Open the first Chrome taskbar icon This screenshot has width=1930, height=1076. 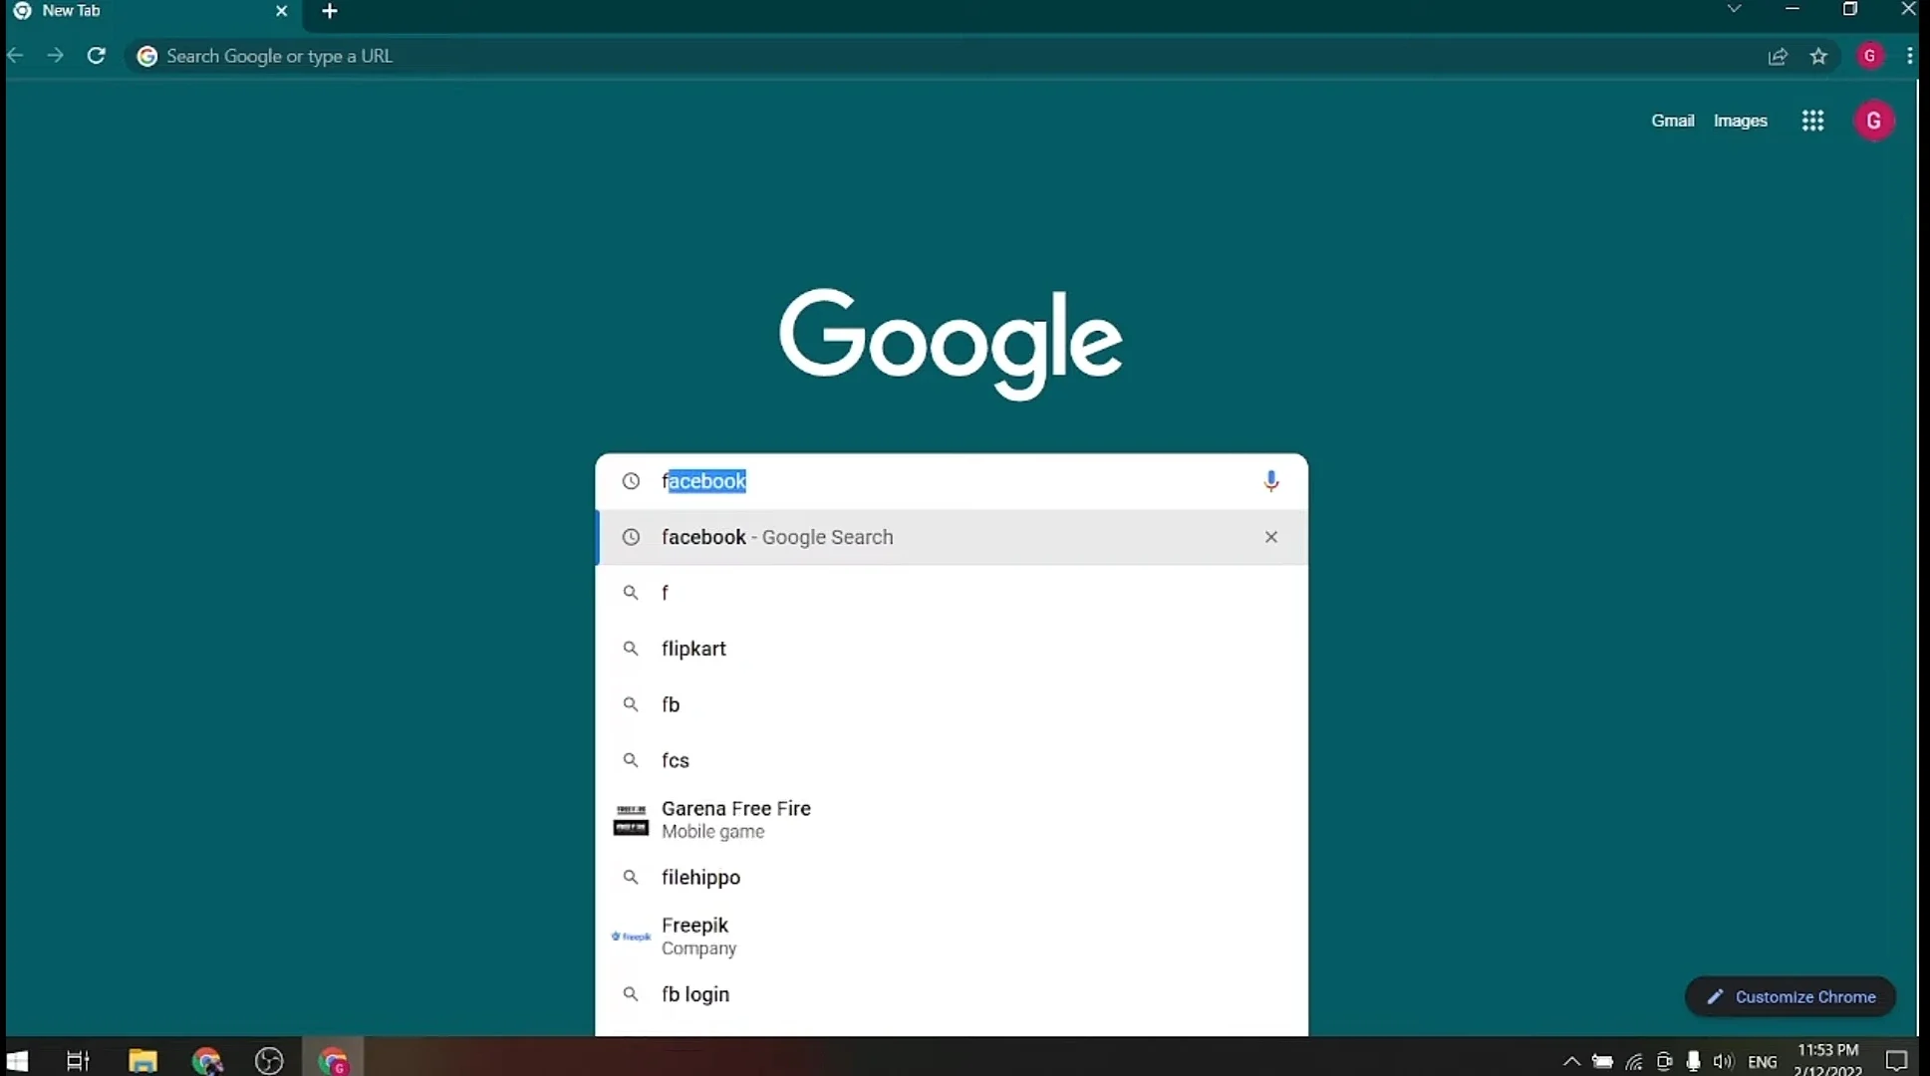click(206, 1061)
